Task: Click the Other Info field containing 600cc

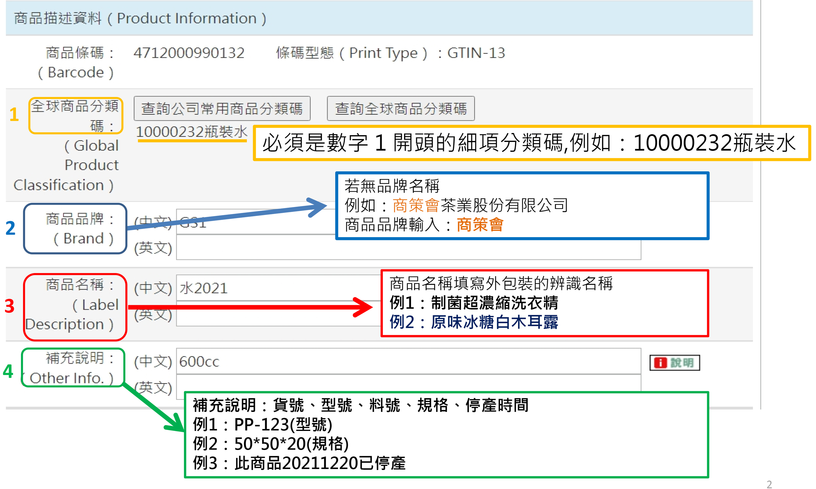Action: tap(408, 361)
